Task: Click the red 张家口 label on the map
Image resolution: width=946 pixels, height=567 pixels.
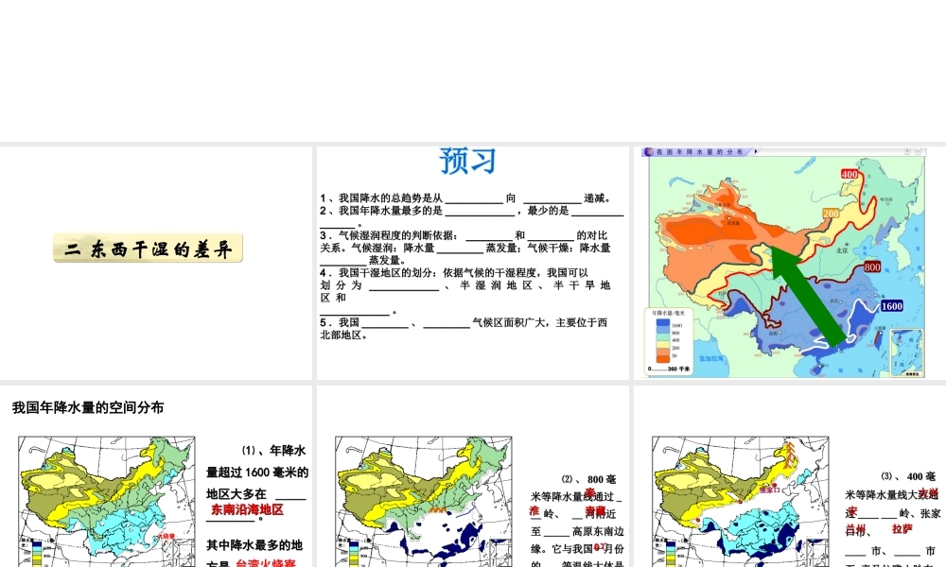Action: point(770,490)
